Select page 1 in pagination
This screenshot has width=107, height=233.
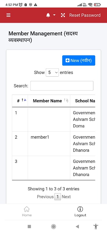click(x=58, y=197)
